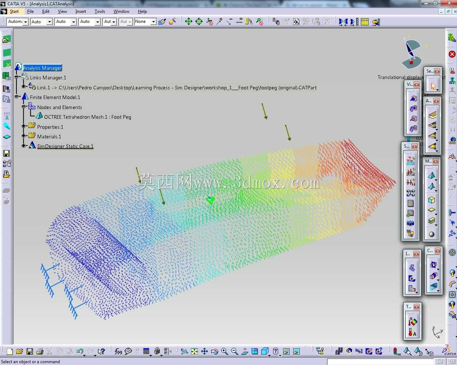Open a file with the Open folder icon

point(19,351)
